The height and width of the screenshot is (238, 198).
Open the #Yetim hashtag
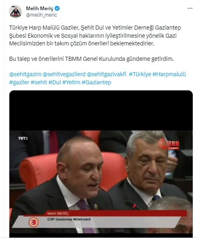tap(71, 82)
